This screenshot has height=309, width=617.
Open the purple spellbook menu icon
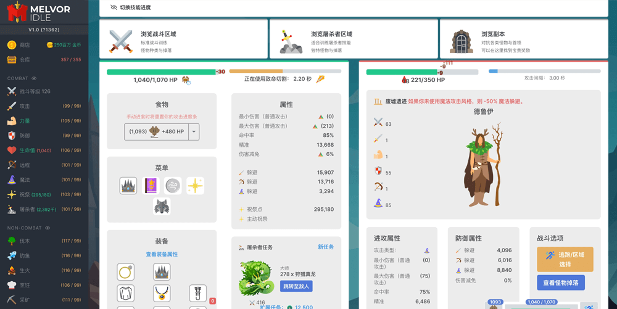click(151, 186)
